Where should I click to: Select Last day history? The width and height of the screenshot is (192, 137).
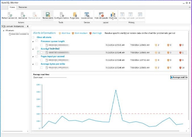(x=122, y=16)
